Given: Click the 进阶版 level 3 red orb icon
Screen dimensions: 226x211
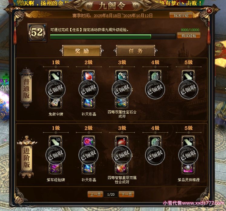Looking at the screenshot, I should pyautogui.click(x=122, y=141).
